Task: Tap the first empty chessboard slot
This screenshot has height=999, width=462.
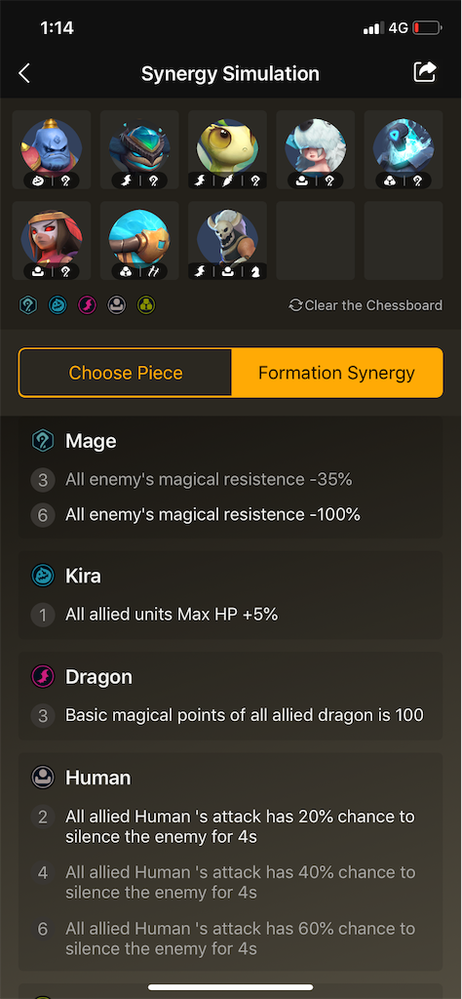Action: 315,241
